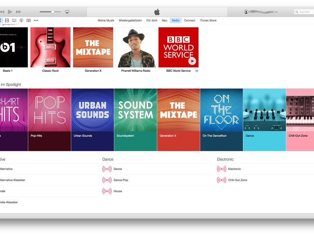Select the Alternative-Klassiker station
The image size is (314, 236).
point(12,180)
